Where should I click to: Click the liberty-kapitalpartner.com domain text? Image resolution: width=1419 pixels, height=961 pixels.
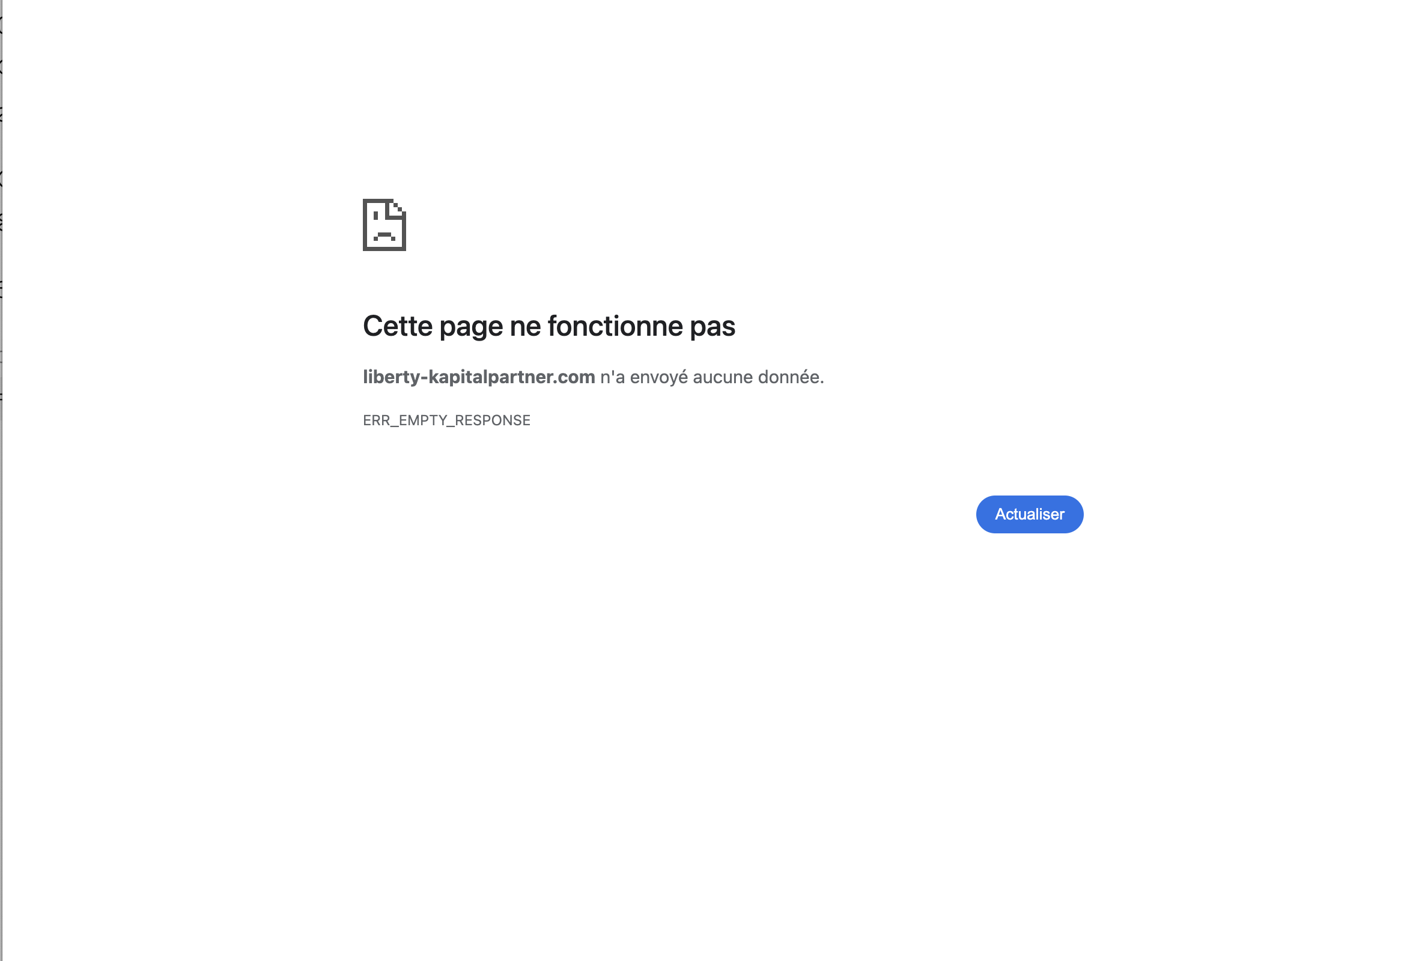click(x=479, y=377)
